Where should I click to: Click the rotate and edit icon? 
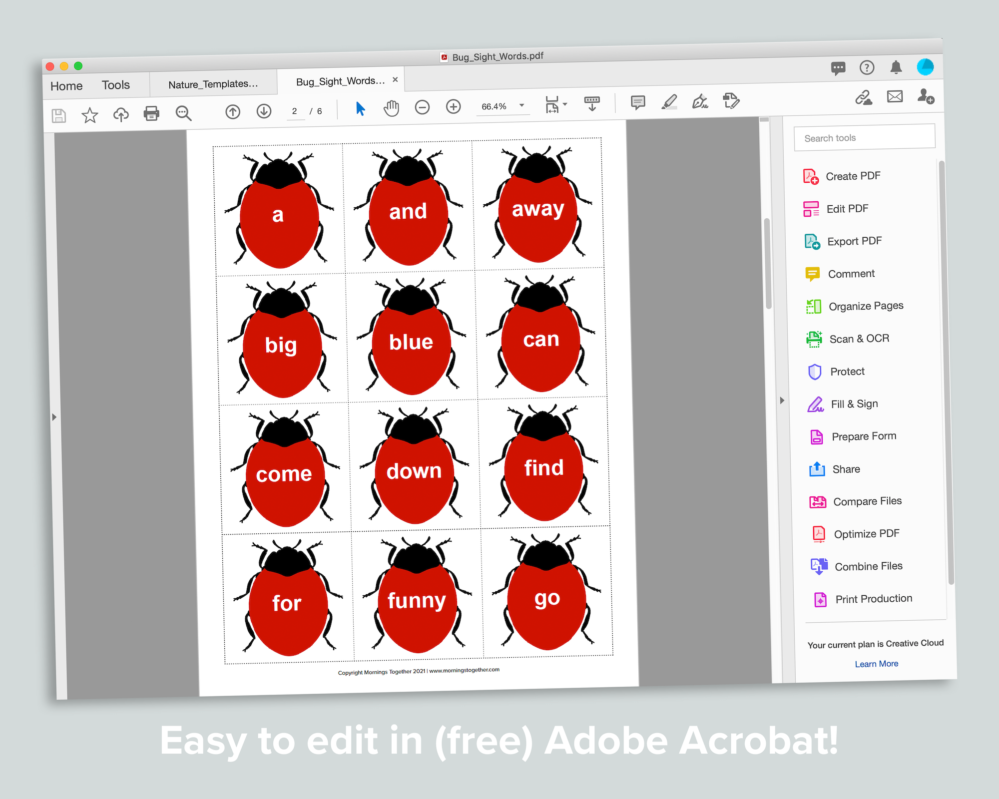coord(731,100)
